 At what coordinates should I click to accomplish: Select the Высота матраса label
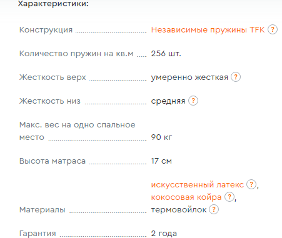(x=53, y=161)
